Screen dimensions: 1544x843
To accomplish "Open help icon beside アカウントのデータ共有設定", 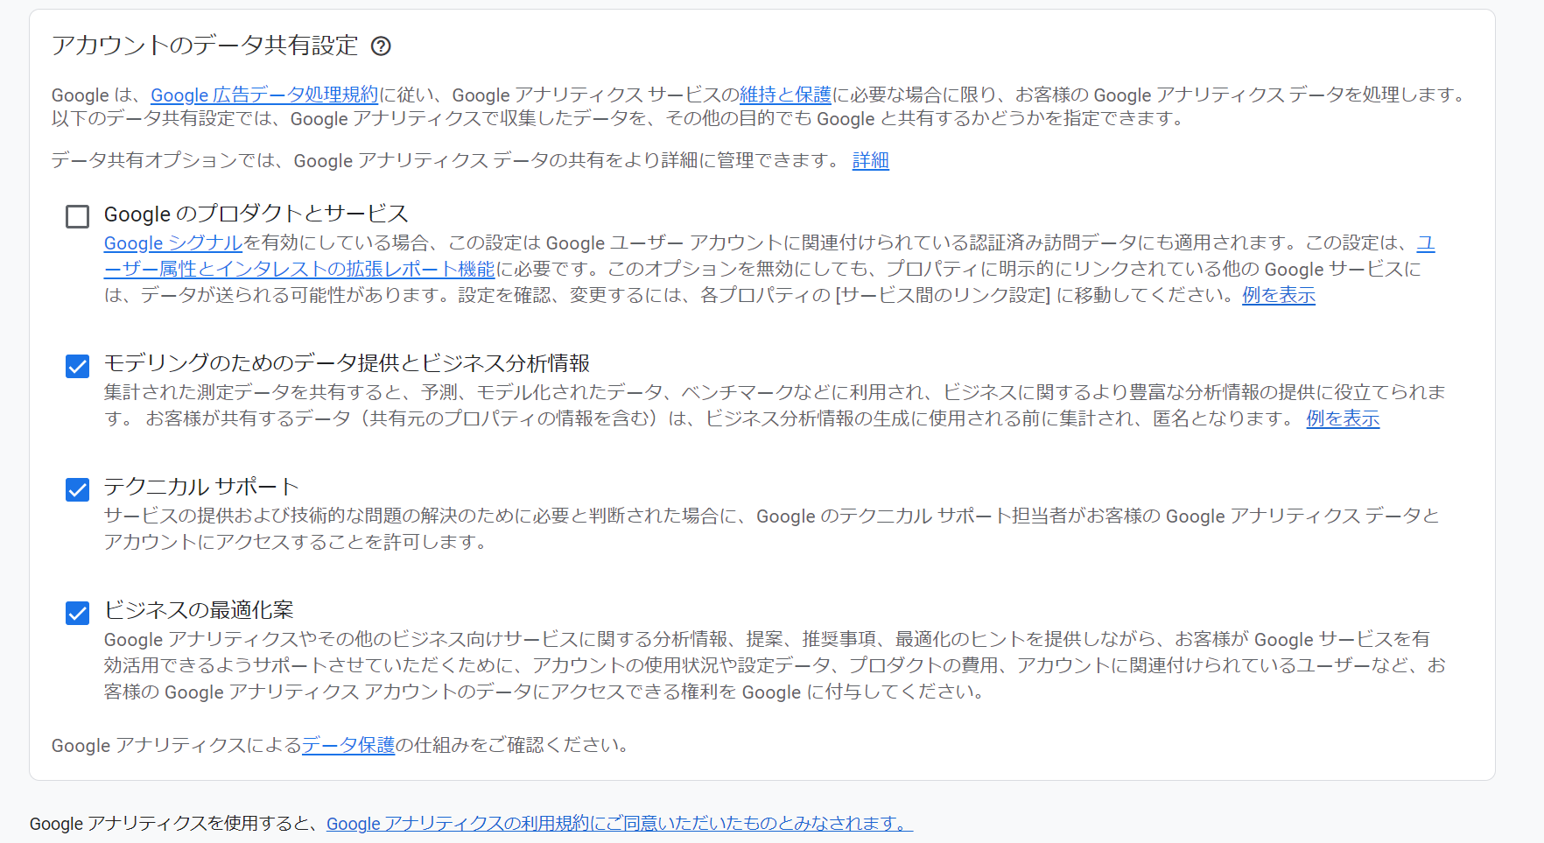I will [381, 46].
